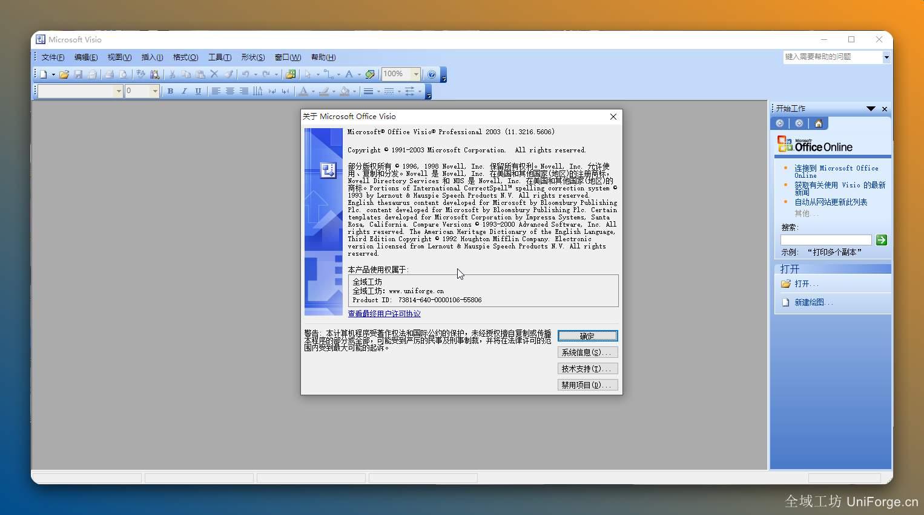Image resolution: width=924 pixels, height=515 pixels.
Task: Click the Fill Color bucket icon
Action: (x=345, y=91)
